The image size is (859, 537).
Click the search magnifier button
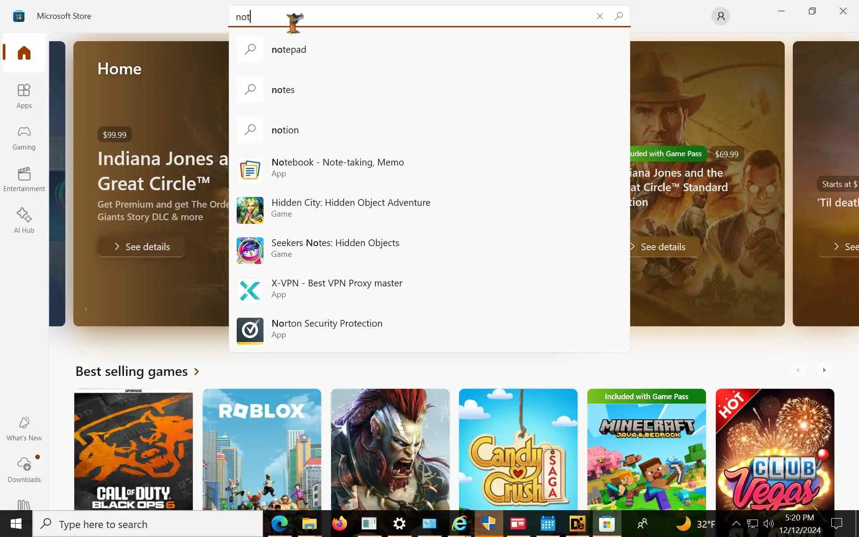coord(619,16)
